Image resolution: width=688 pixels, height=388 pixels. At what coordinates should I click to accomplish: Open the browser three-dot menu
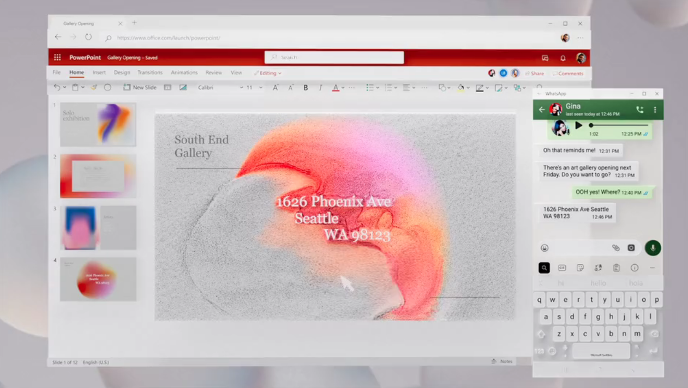[581, 38]
